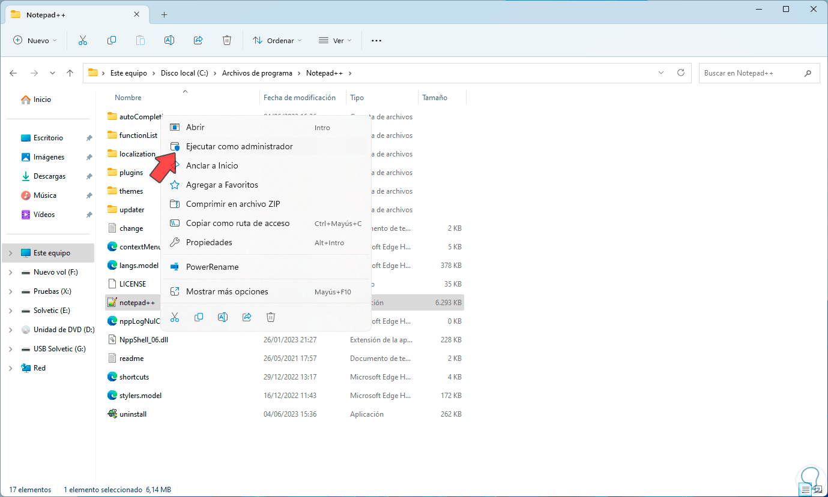Sort by Tamaño column header
This screenshot has height=497, width=828.
(435, 98)
